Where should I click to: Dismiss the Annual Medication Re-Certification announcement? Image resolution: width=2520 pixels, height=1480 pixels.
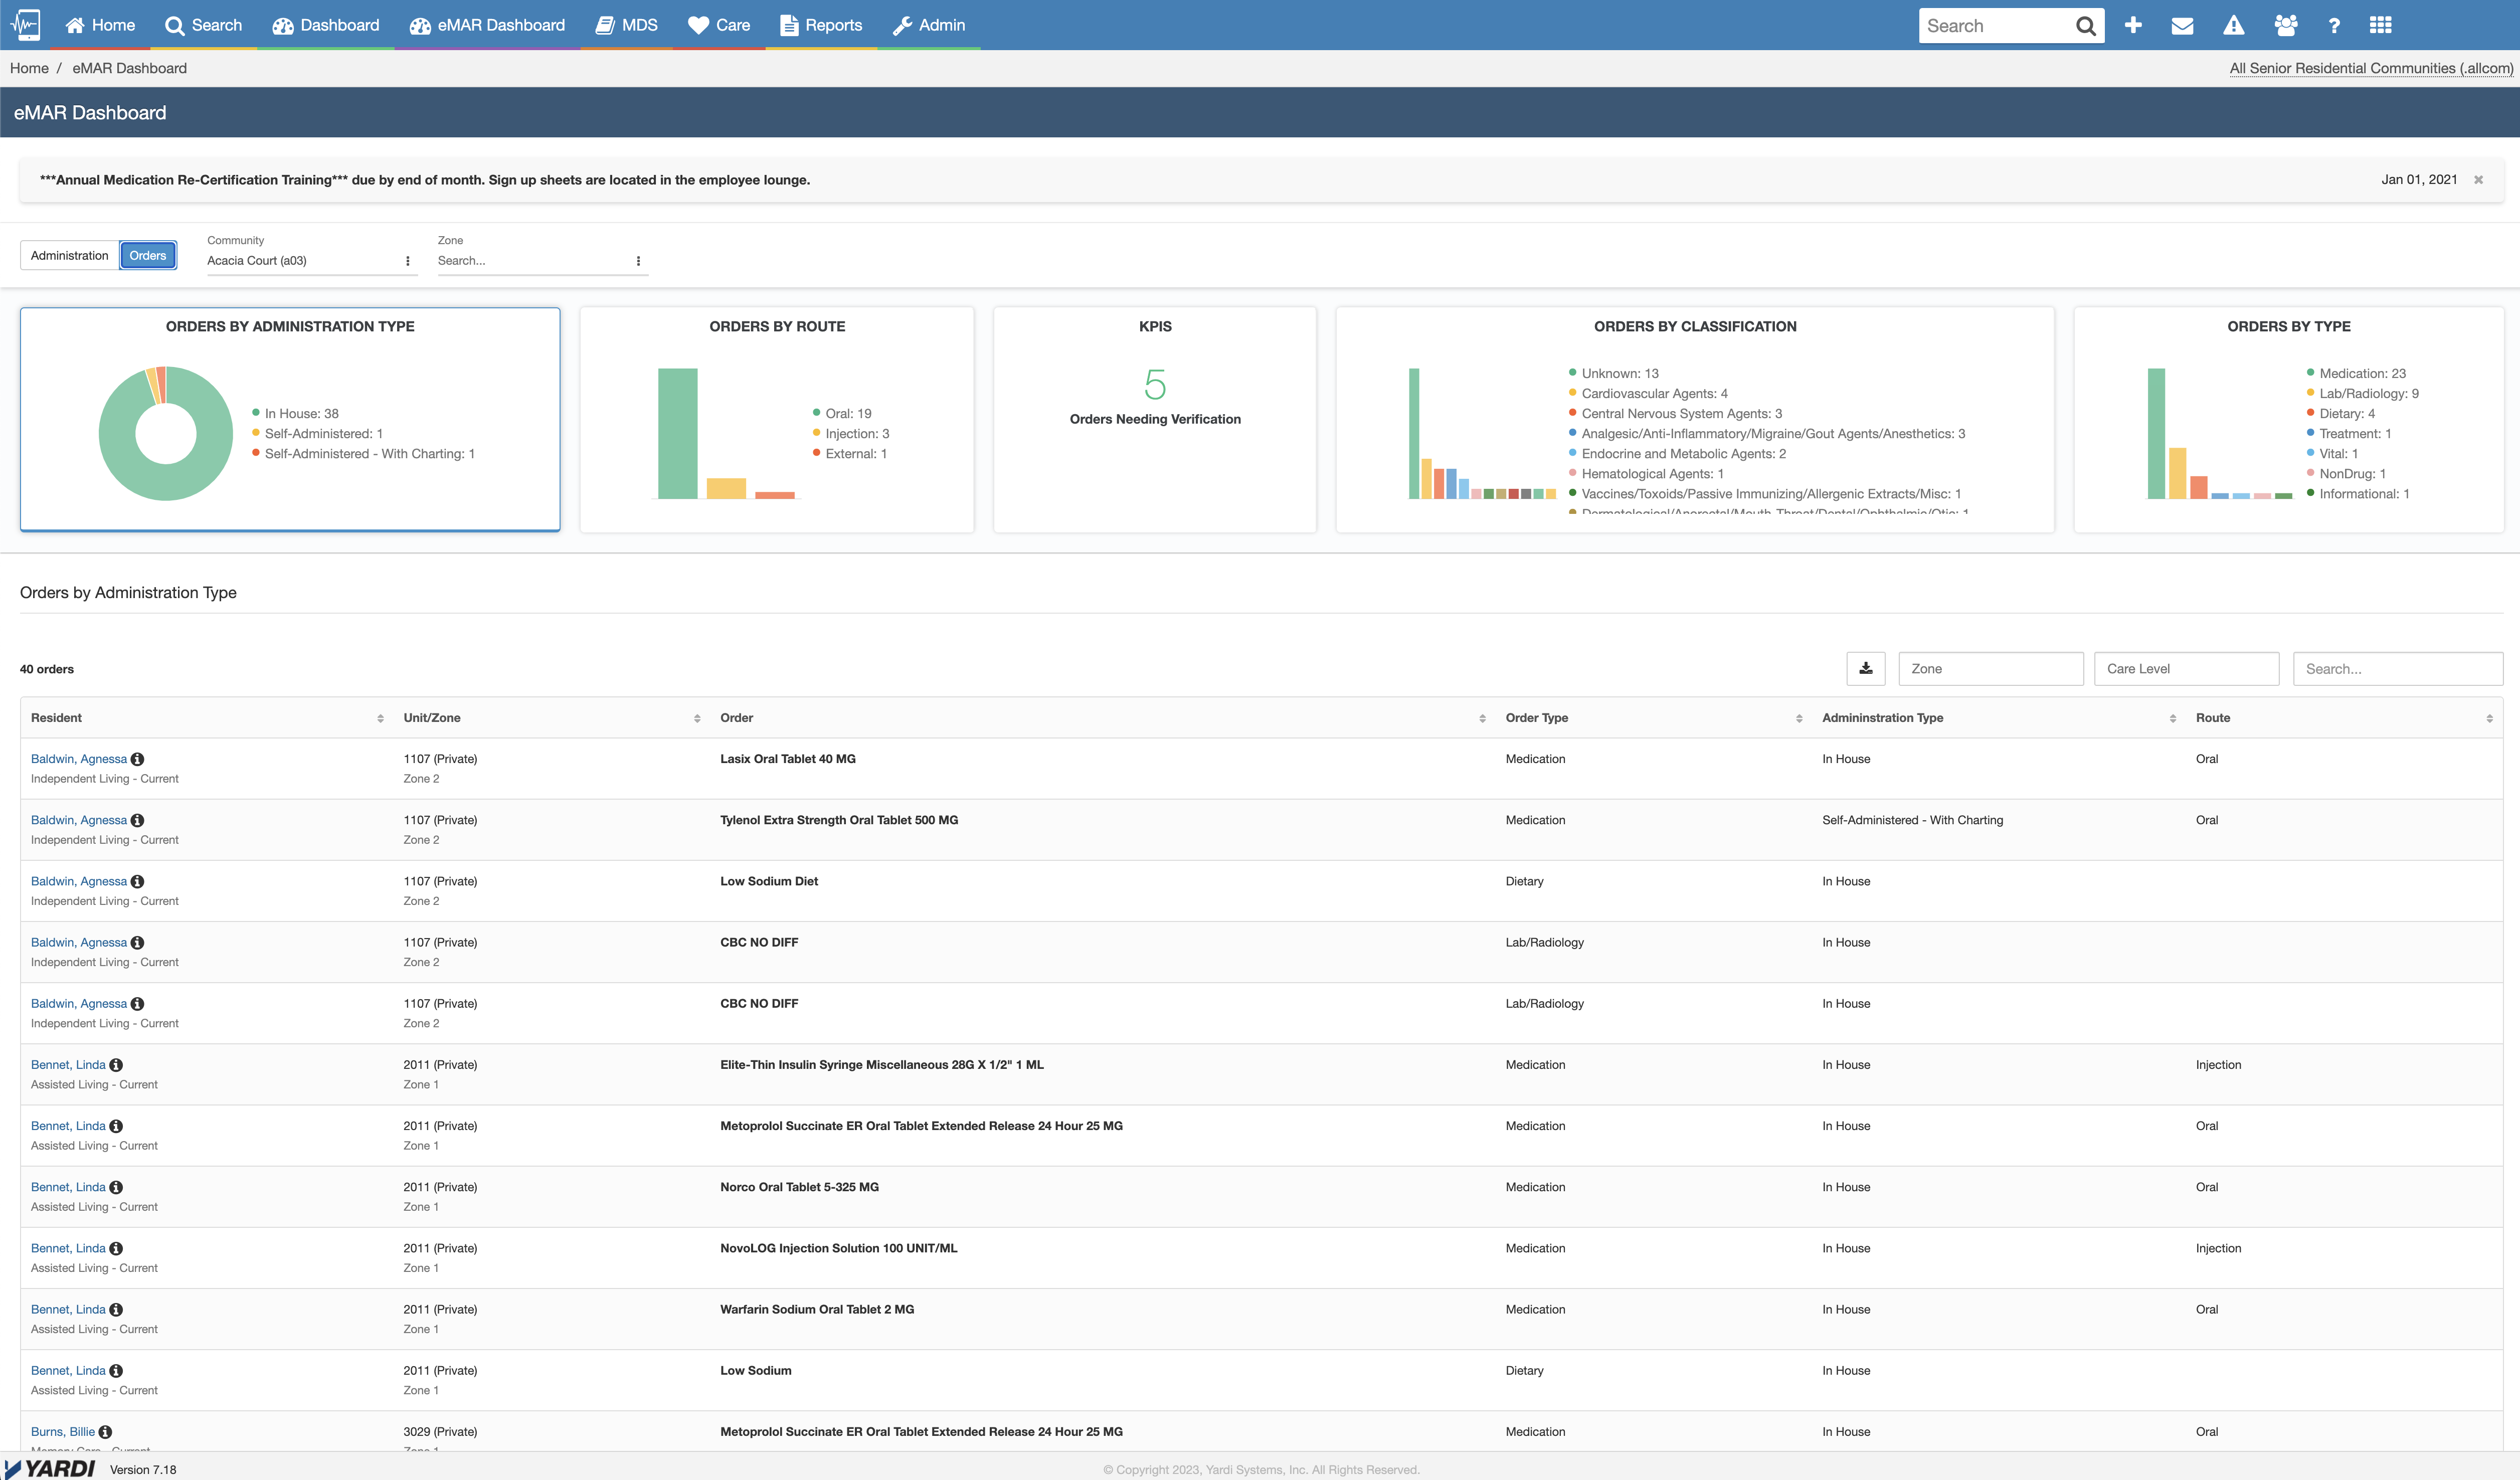[x=2479, y=180]
